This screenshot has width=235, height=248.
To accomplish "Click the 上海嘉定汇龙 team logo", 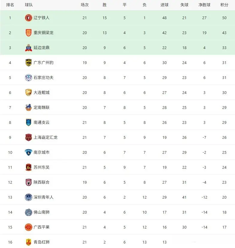I will [x=28, y=138].
